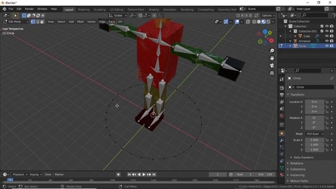The width and height of the screenshot is (336, 189).
Task: Open the Object properties tab
Action: [282, 133]
